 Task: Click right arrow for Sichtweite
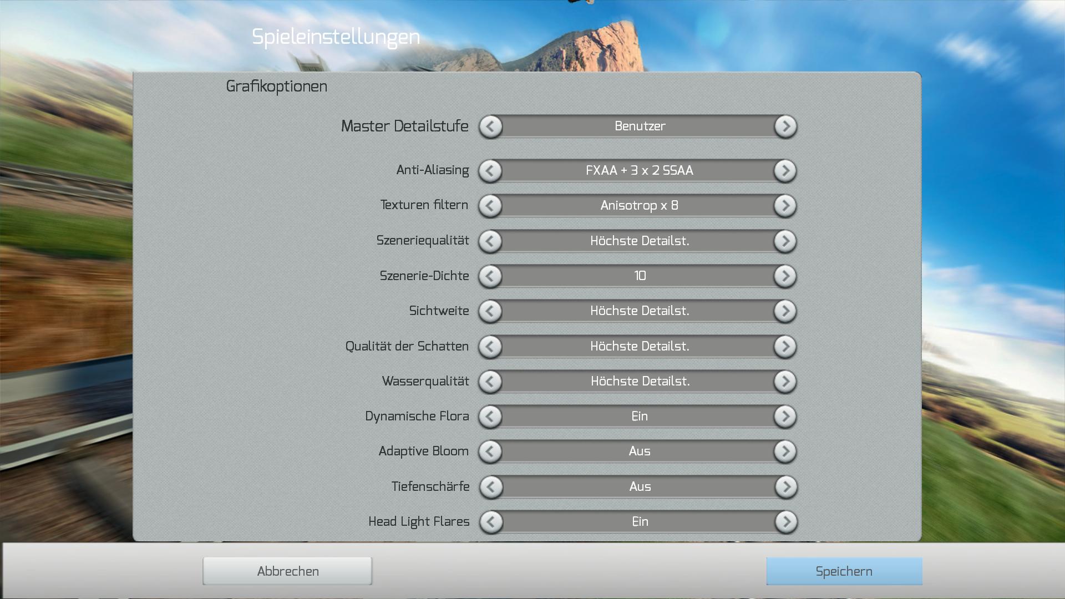785,311
